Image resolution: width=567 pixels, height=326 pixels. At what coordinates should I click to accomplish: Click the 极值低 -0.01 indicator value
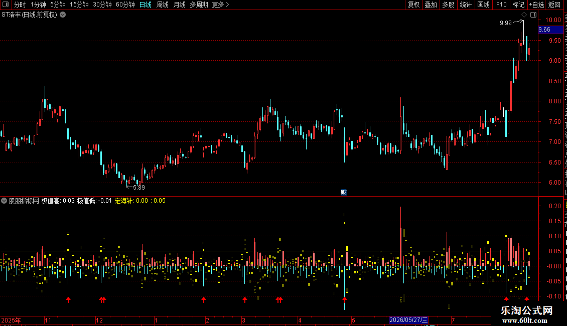point(94,201)
